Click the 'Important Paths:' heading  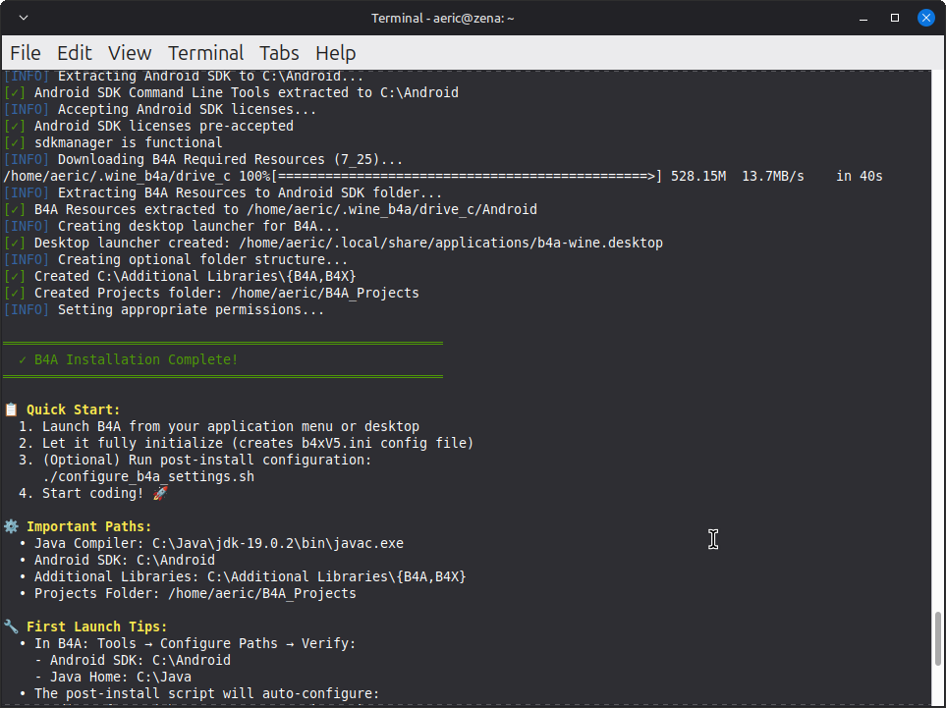pyautogui.click(x=88, y=526)
